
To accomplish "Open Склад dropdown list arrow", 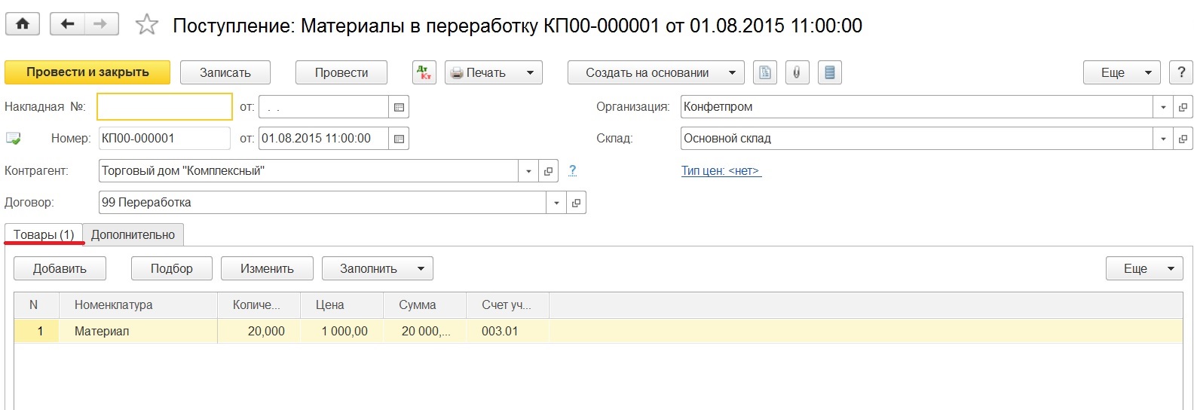I will click(x=1163, y=139).
